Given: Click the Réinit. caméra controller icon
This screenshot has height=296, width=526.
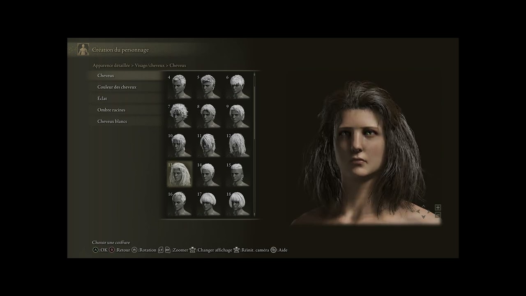Looking at the screenshot, I should click(236, 250).
